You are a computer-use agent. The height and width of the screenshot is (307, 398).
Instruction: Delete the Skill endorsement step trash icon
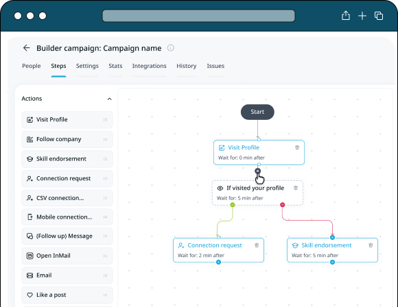(x=371, y=245)
